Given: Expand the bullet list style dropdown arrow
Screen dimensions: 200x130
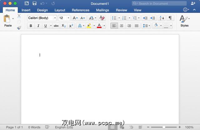Looking at the screenshot, I should (x=119, y=18).
